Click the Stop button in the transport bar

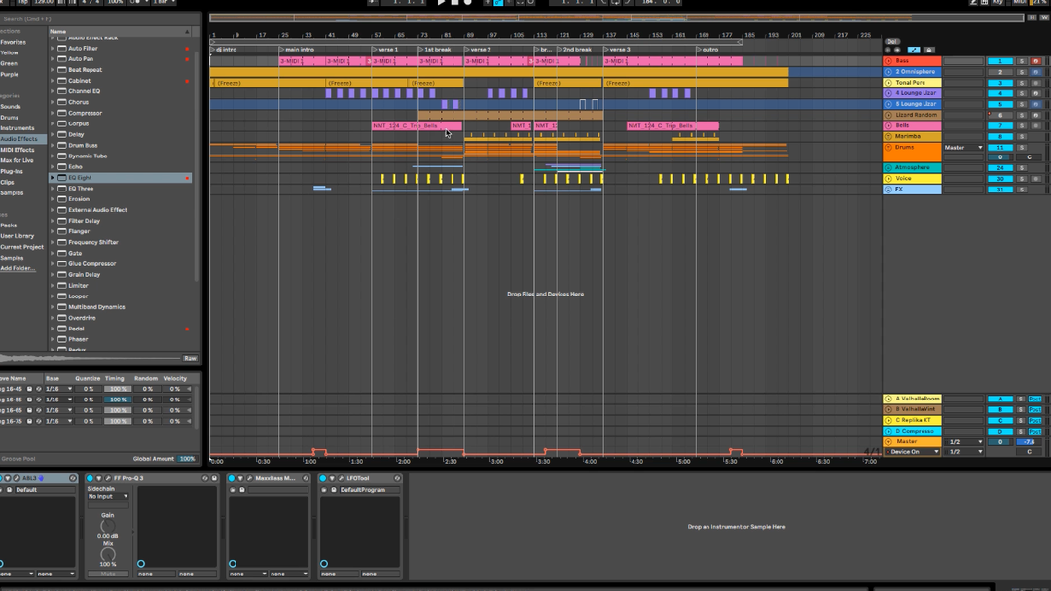tap(454, 3)
